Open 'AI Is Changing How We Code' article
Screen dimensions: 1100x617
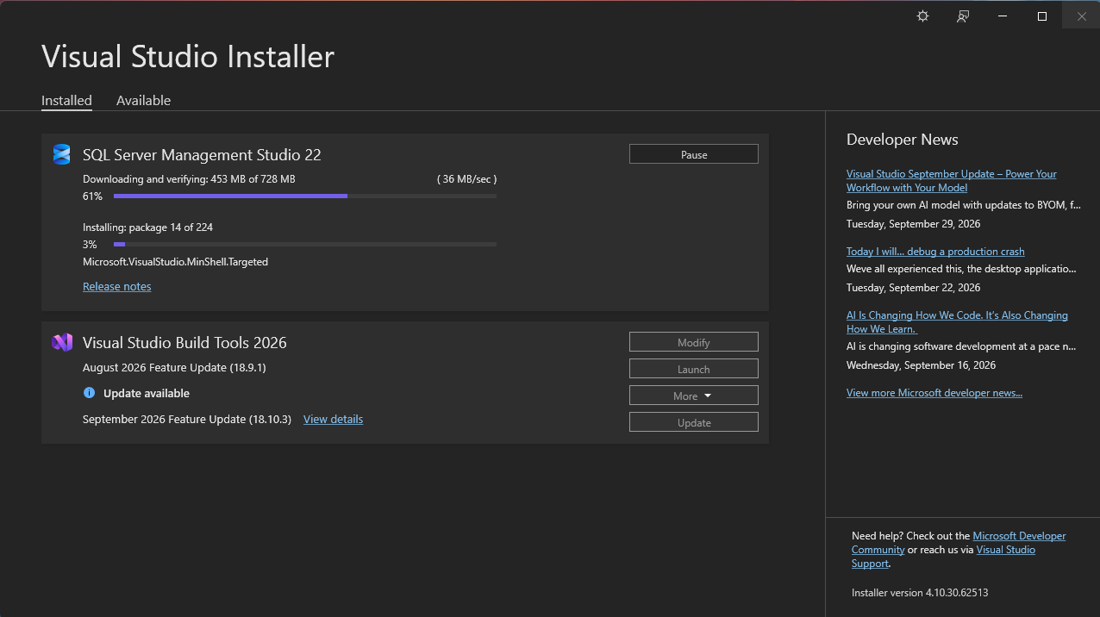click(957, 321)
